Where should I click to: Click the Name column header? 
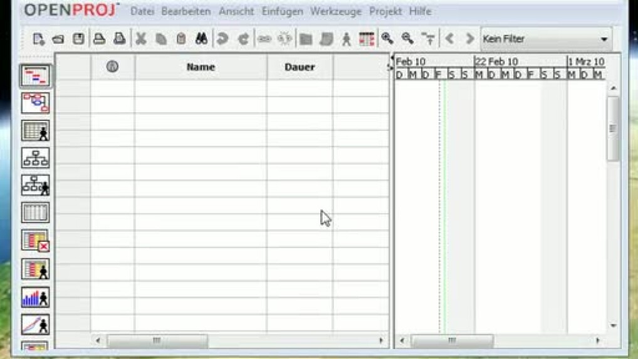pos(201,67)
